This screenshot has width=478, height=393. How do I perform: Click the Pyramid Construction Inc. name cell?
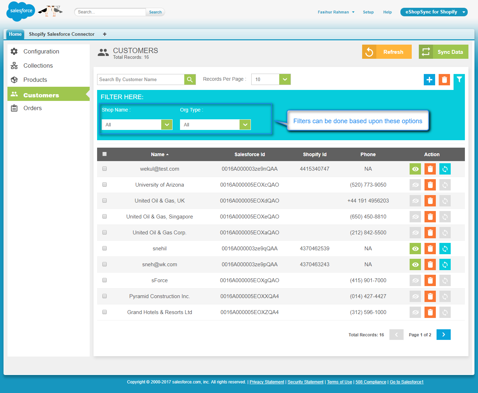point(159,296)
